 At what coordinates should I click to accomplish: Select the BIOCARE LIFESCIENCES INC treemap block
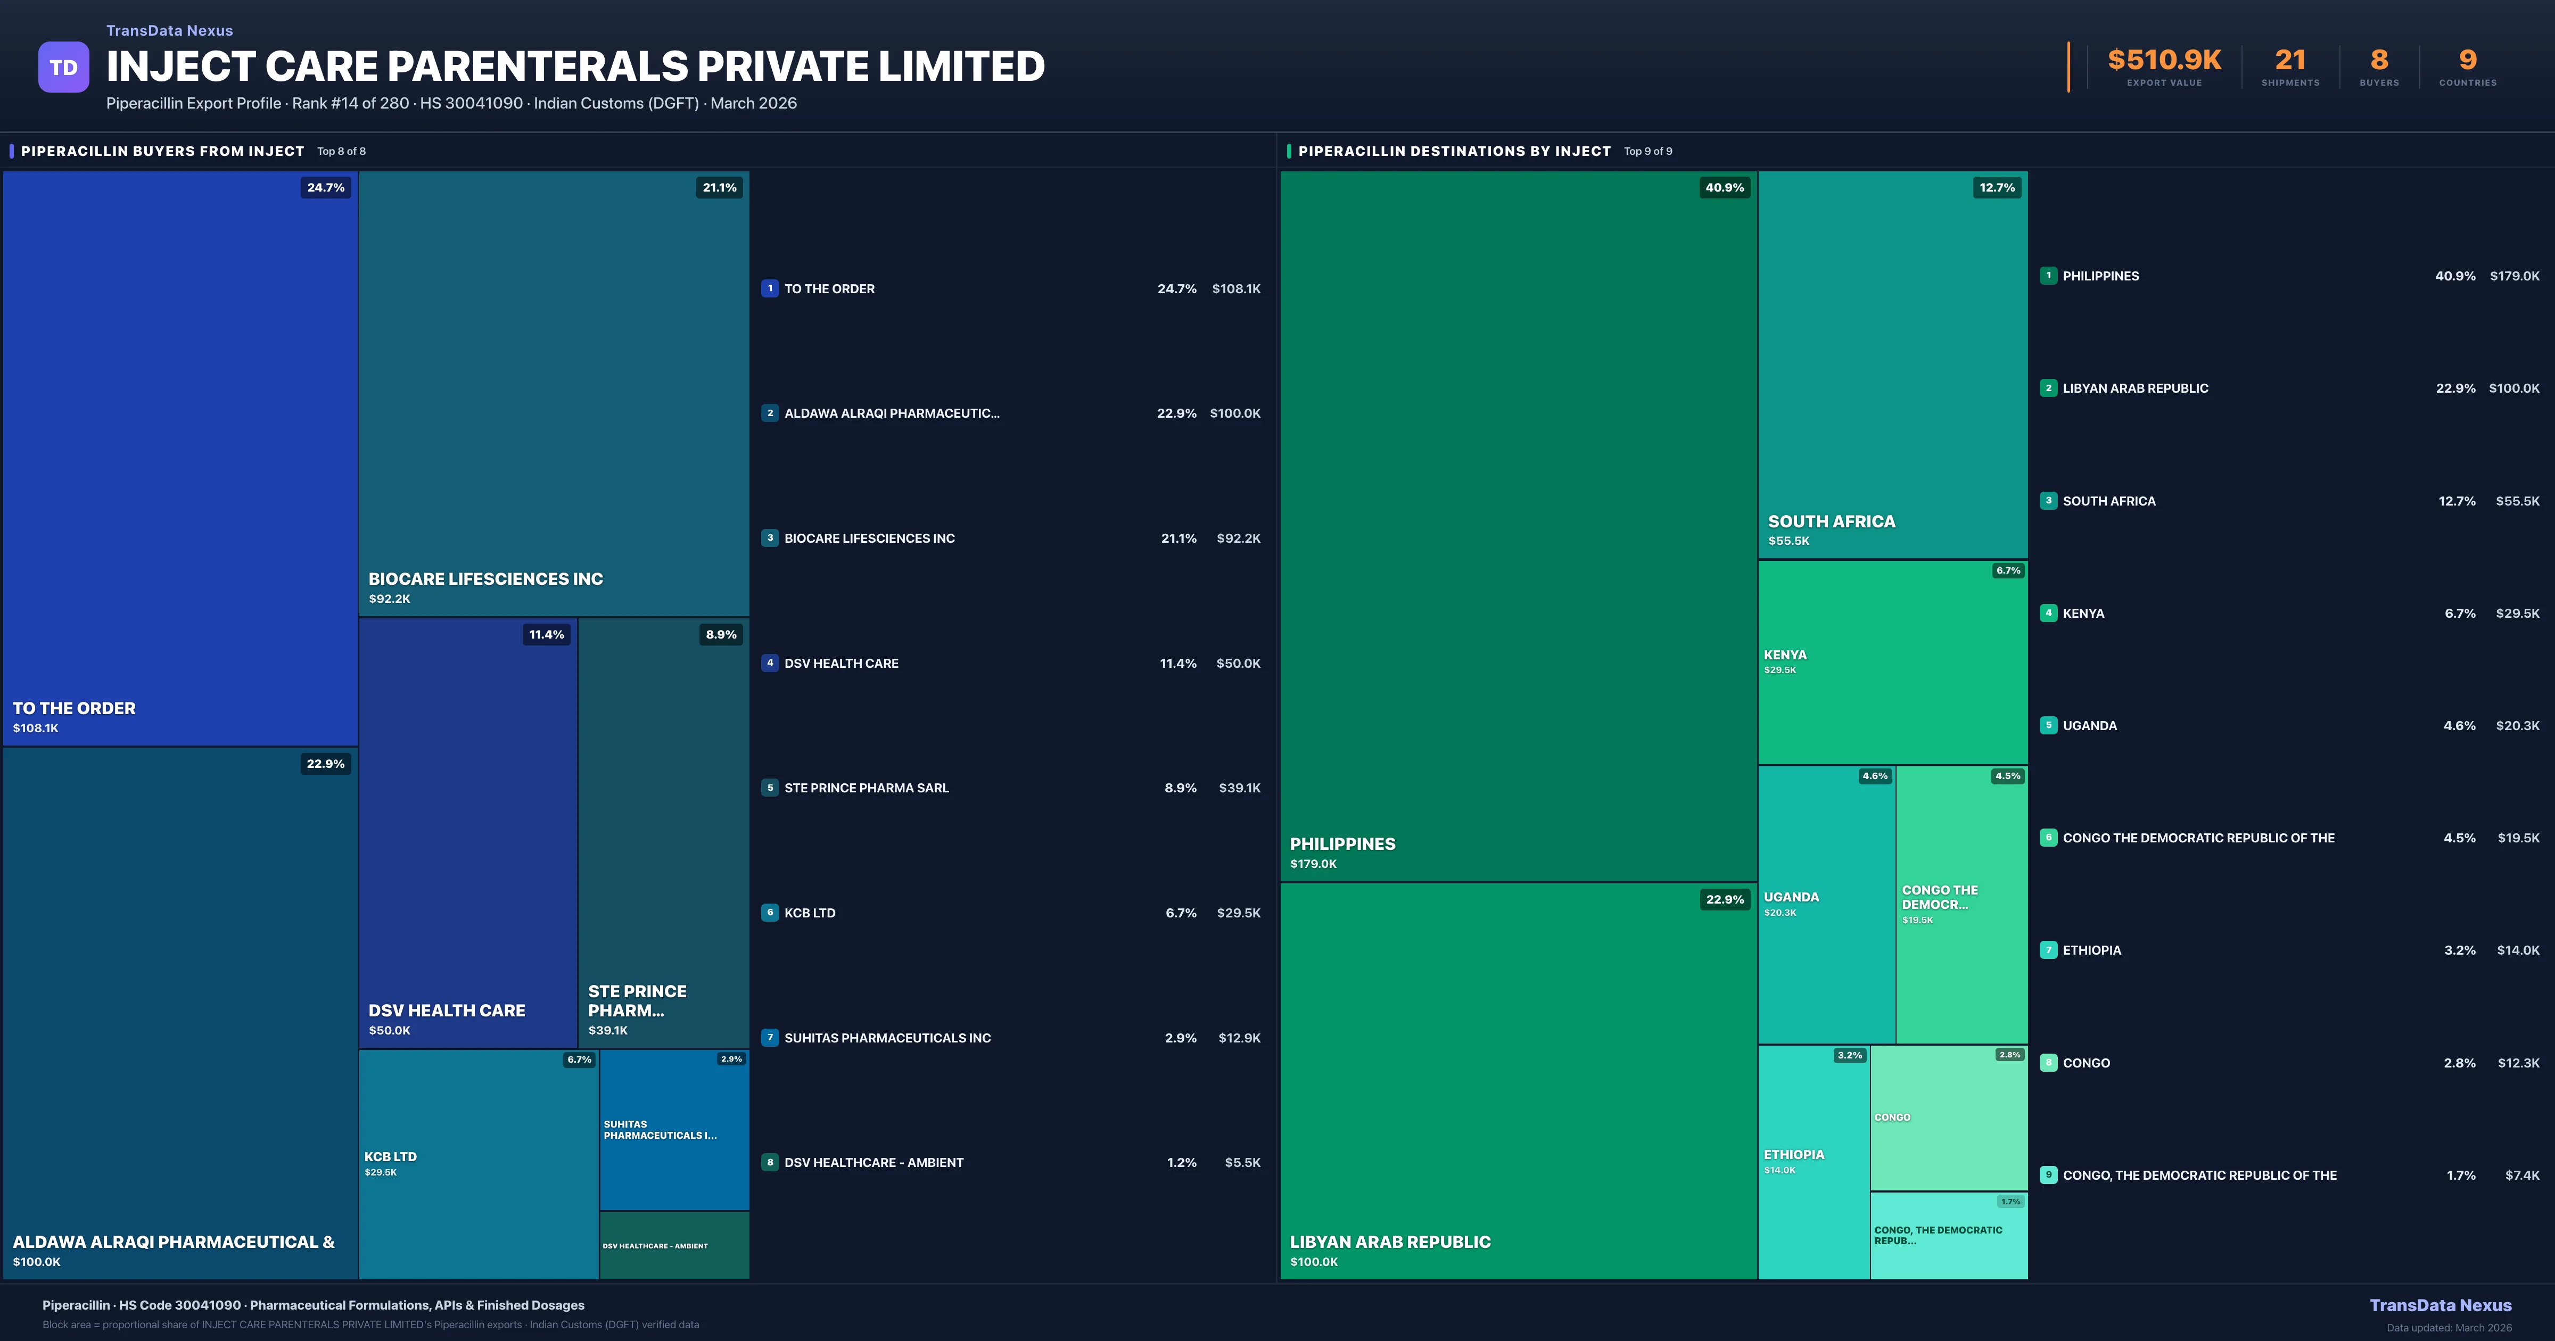point(554,393)
